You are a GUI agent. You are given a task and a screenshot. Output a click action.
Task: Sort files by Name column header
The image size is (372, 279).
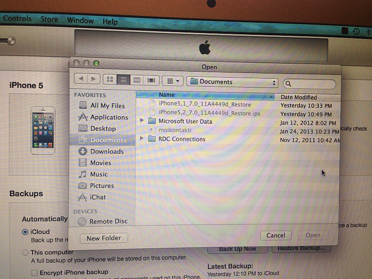pos(205,95)
